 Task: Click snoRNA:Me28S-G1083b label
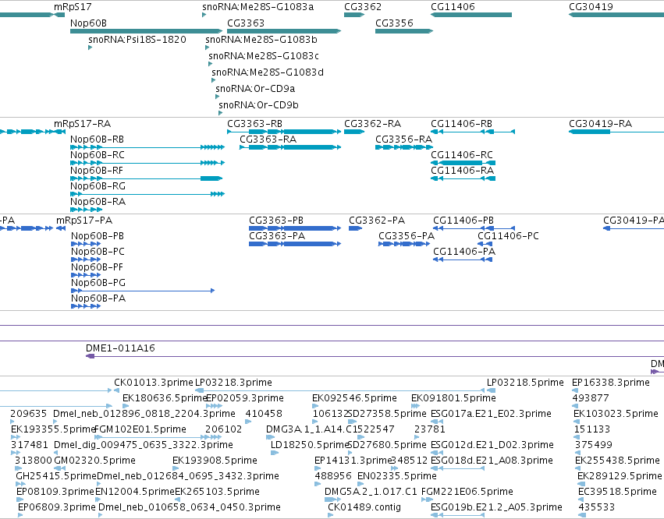(261, 39)
